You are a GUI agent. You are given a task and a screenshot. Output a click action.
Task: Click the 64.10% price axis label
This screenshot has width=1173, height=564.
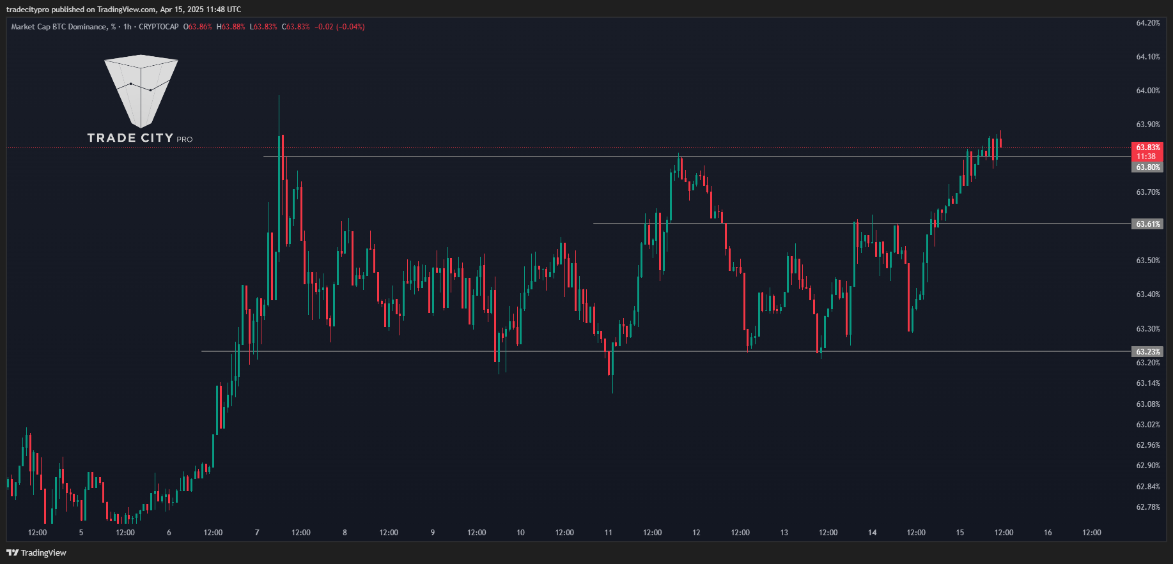pyautogui.click(x=1147, y=57)
